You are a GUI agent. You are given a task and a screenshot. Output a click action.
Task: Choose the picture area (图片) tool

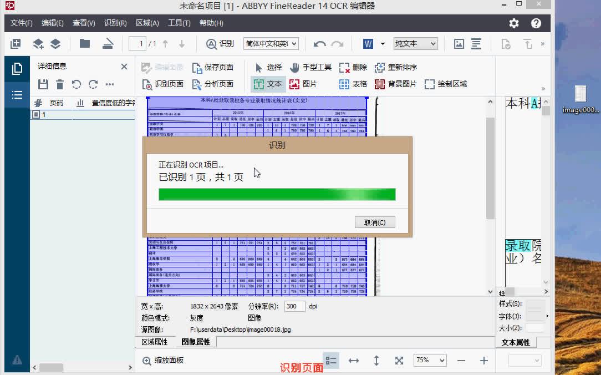tap(294, 84)
